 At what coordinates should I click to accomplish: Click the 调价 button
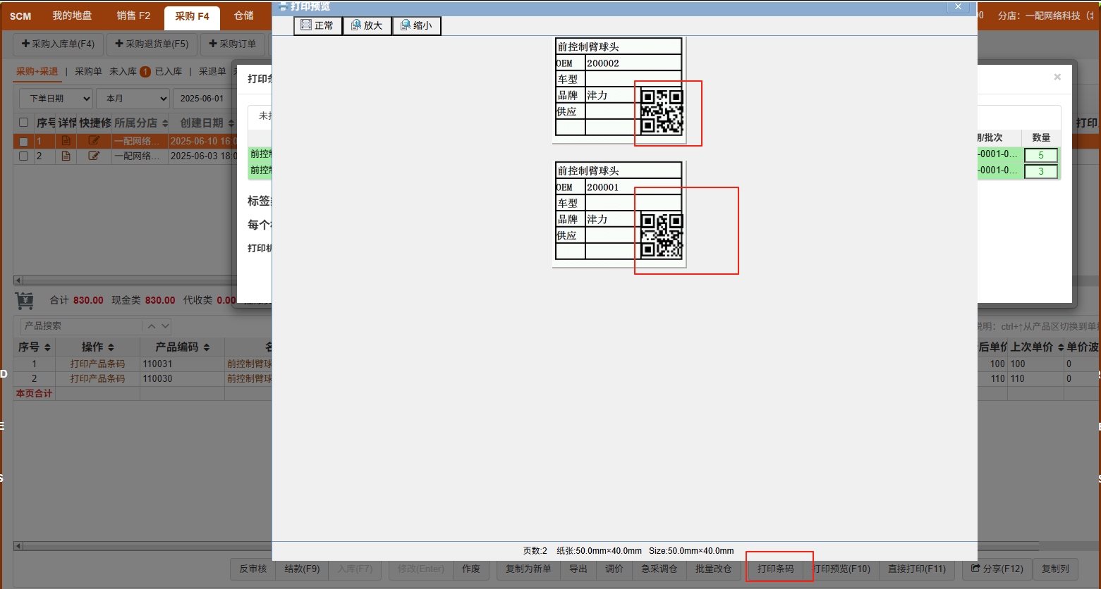coord(614,569)
